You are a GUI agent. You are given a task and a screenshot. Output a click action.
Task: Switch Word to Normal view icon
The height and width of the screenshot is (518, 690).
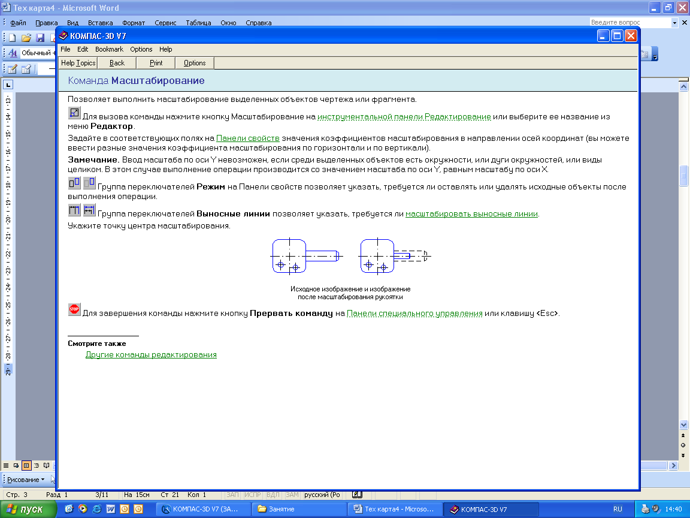(6, 466)
